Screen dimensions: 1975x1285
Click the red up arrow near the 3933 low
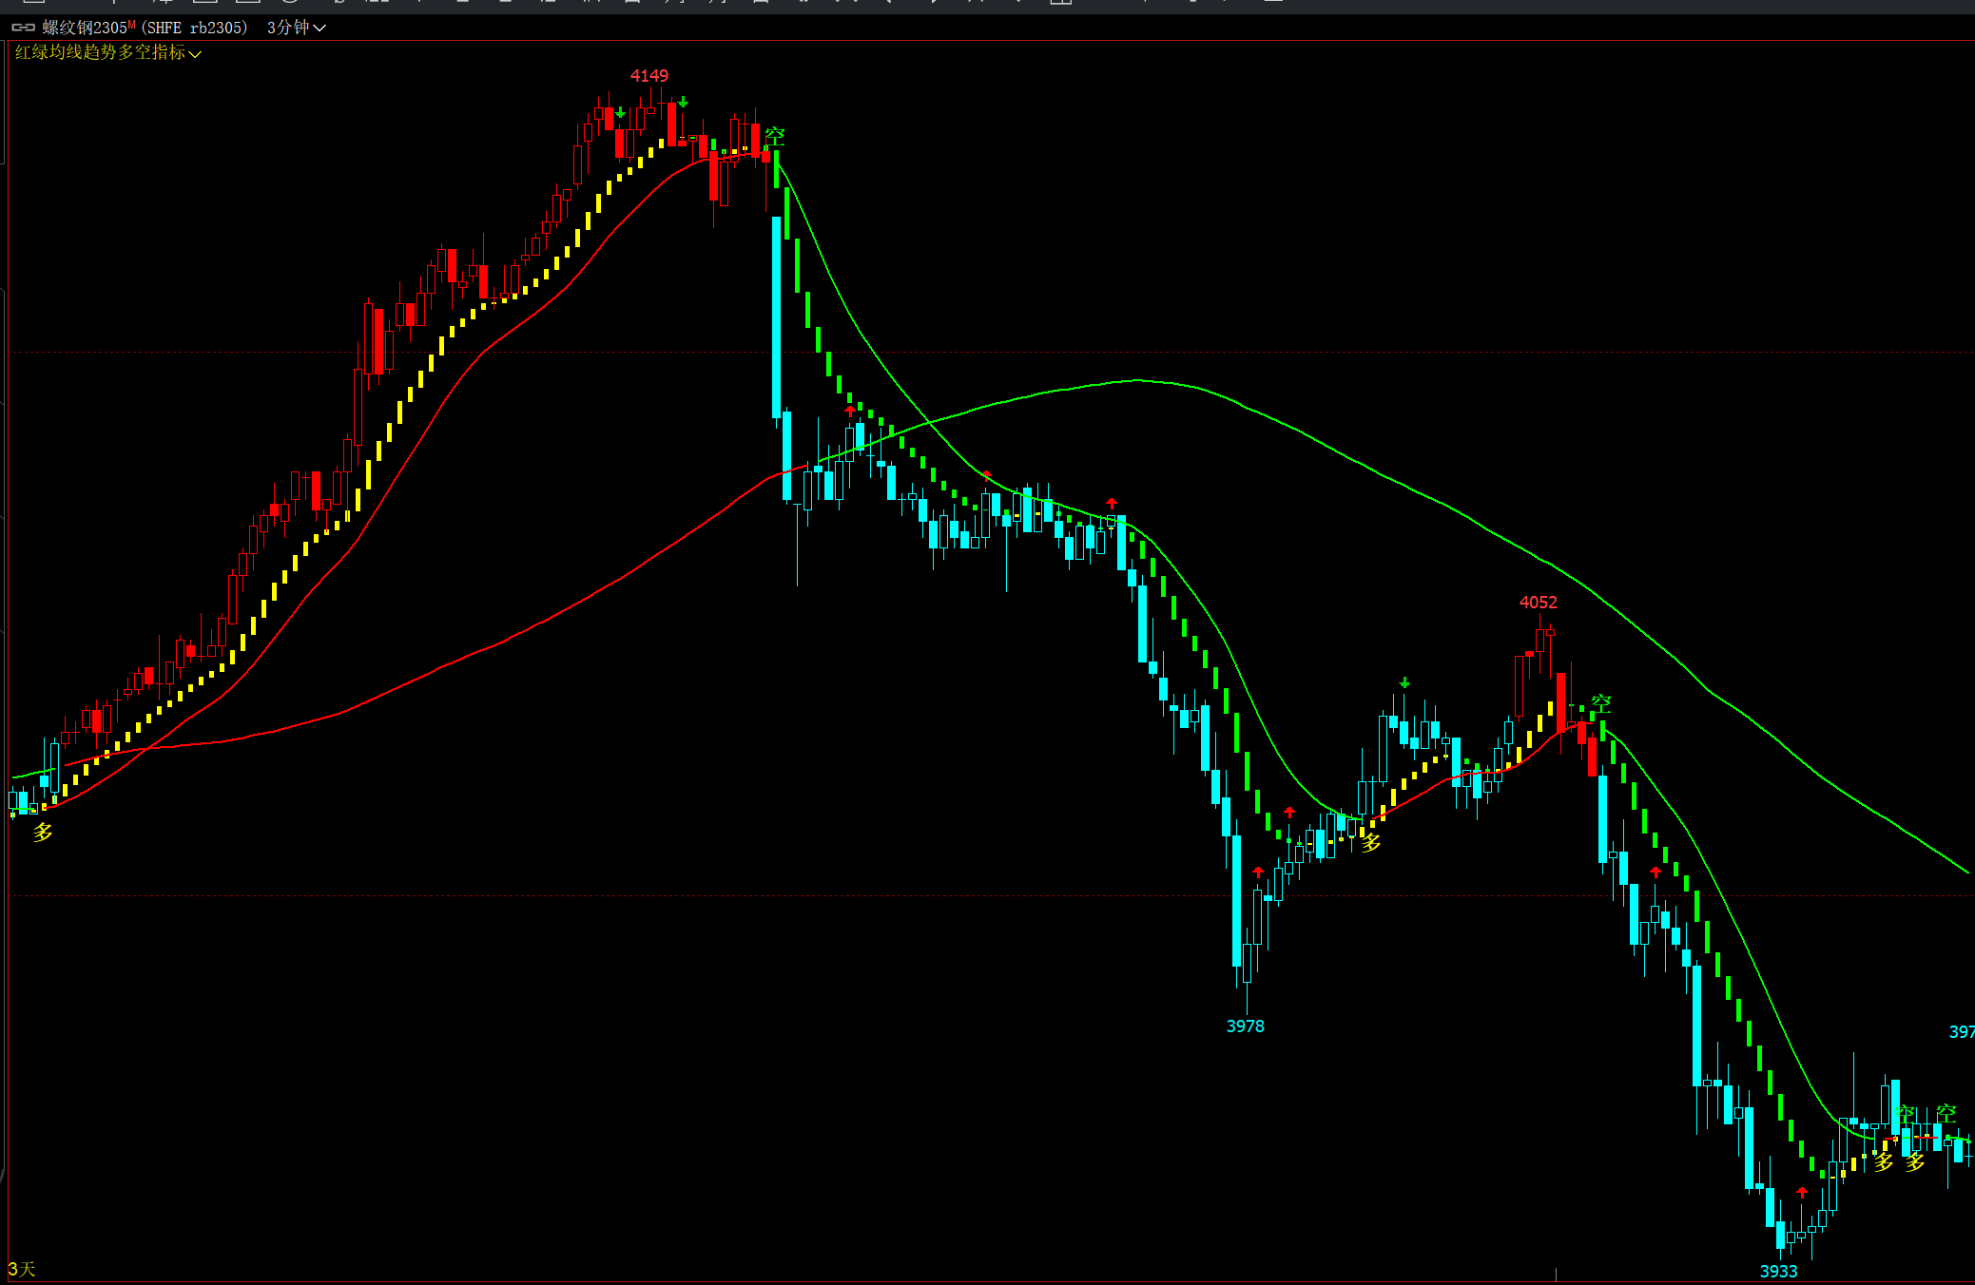click(x=1802, y=1192)
